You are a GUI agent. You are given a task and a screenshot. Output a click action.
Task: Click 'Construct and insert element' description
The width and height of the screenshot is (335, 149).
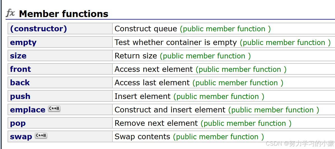[170, 110]
